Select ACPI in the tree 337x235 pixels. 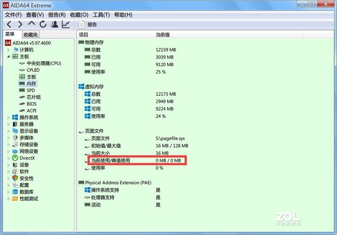[32, 111]
